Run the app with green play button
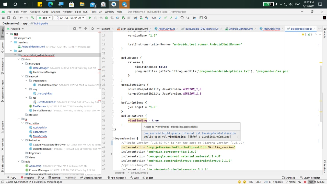The width and height of the screenshot is (327, 184). (x=90, y=18)
